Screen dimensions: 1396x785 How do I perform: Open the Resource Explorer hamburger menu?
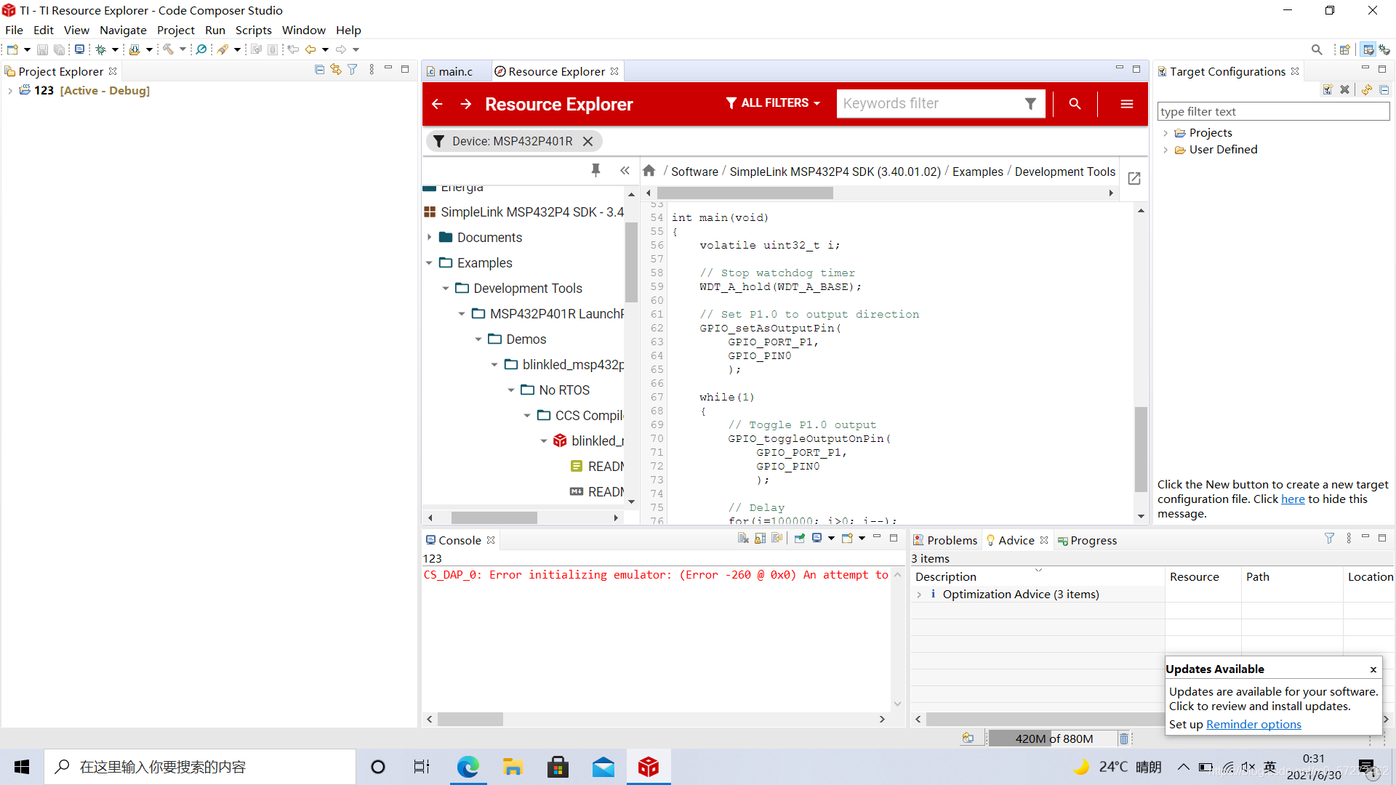coord(1127,104)
